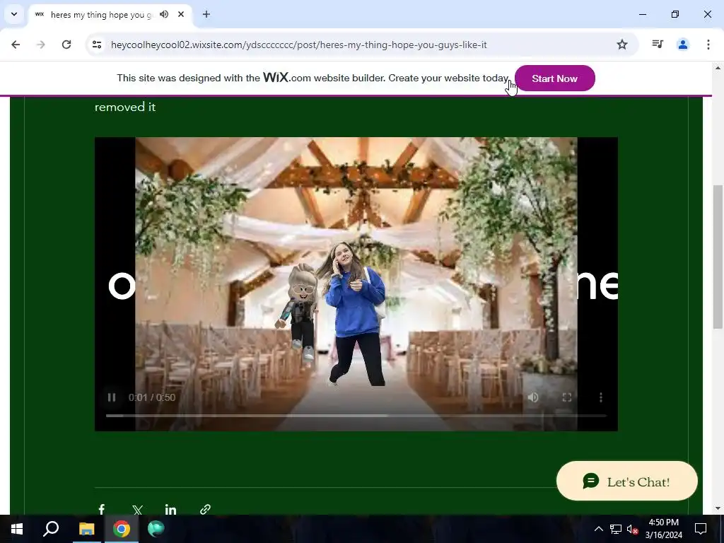Screen dimensions: 724x543
Task: Open Chrome's three-dot menu
Action: 708,45
